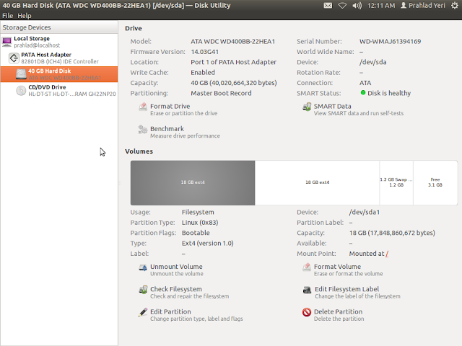Viewport: 462px width, 346px height.
Task: Open the Help menu
Action: (25, 16)
